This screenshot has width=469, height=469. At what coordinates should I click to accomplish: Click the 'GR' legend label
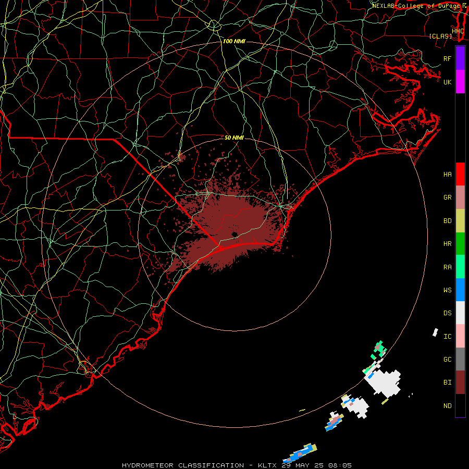click(447, 198)
